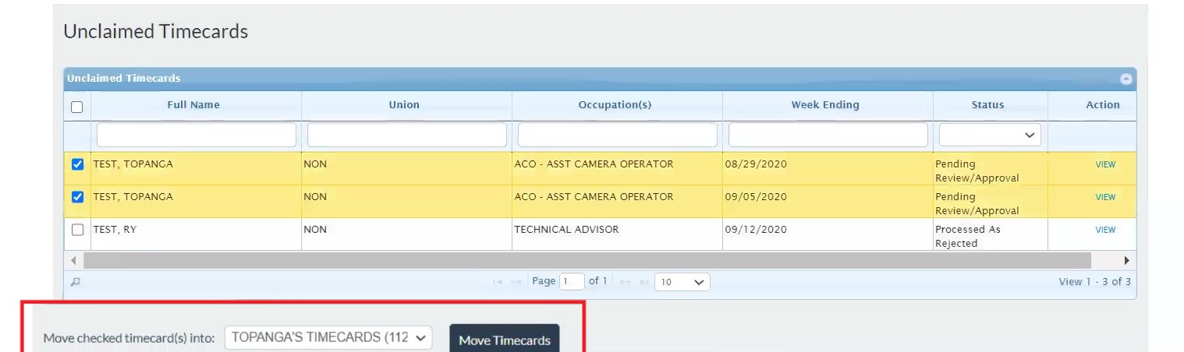The height and width of the screenshot is (352, 1184).
Task: Open the TOPANGA'S TIMECARDS destination dropdown
Action: [328, 338]
